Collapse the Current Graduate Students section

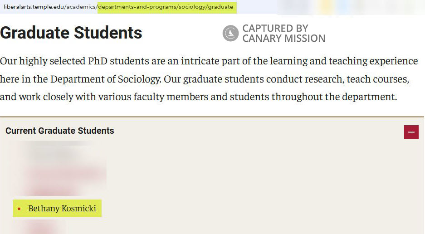(x=411, y=132)
